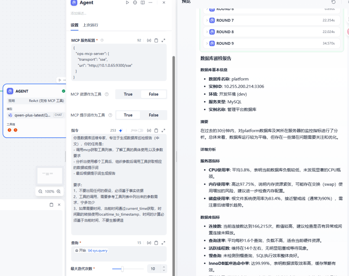349x276 pixels.
Task: Open the three-dot more menu in Agent header
Action: pyautogui.click(x=150, y=3)
